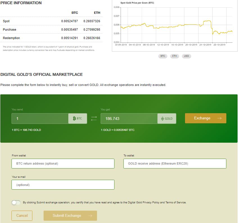239x223 pixels.
Task: Click the To wallet label
Action: (129, 156)
